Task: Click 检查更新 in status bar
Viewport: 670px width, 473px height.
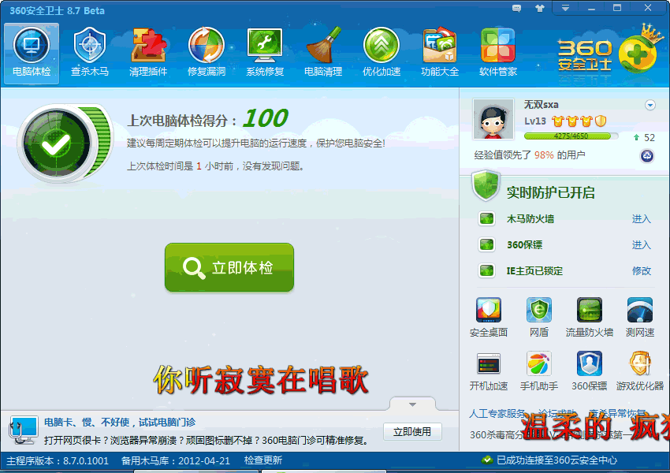Action: tap(263, 460)
